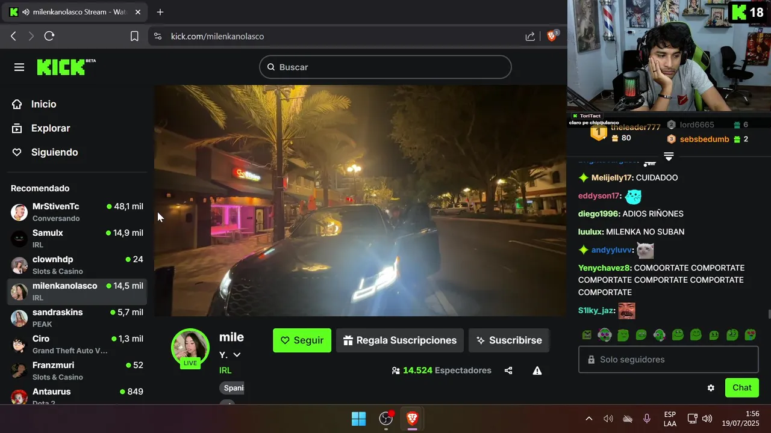771x433 pixels.
Task: Bookmark this page
Action: point(134,36)
